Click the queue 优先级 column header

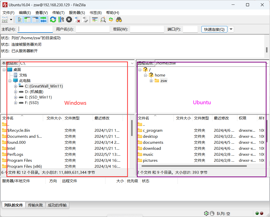coord(132,181)
